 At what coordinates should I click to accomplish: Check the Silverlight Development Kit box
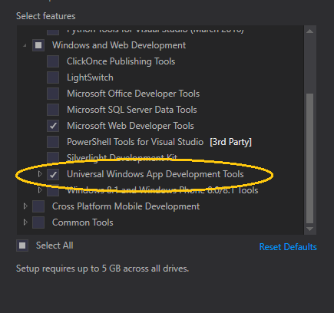click(53, 158)
